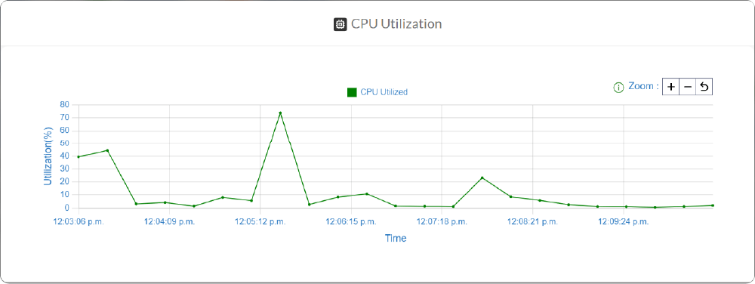
Task: Click the Time axis title
Action: [396, 238]
